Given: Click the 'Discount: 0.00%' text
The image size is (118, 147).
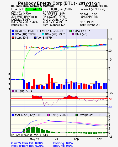Looking at the screenshot, I should [x=21, y=14].
